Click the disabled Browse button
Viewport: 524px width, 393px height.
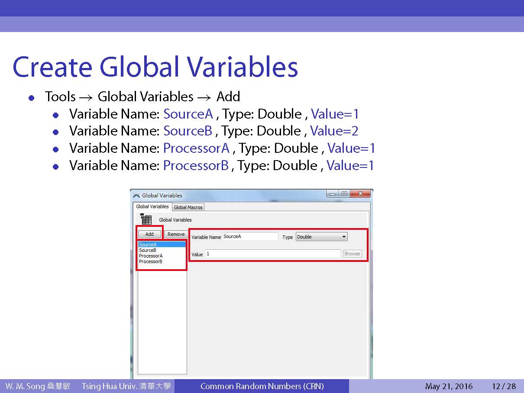pos(352,254)
